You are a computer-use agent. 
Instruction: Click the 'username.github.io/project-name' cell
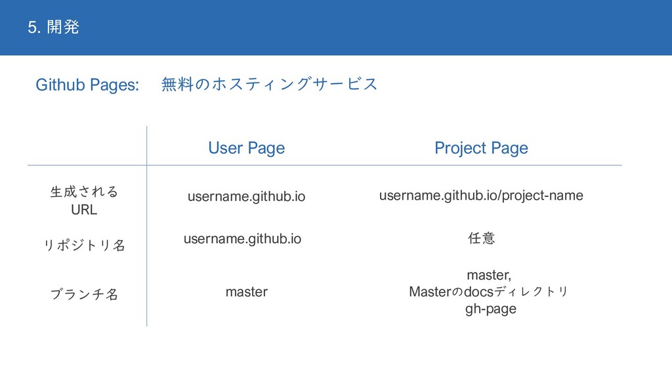click(481, 196)
